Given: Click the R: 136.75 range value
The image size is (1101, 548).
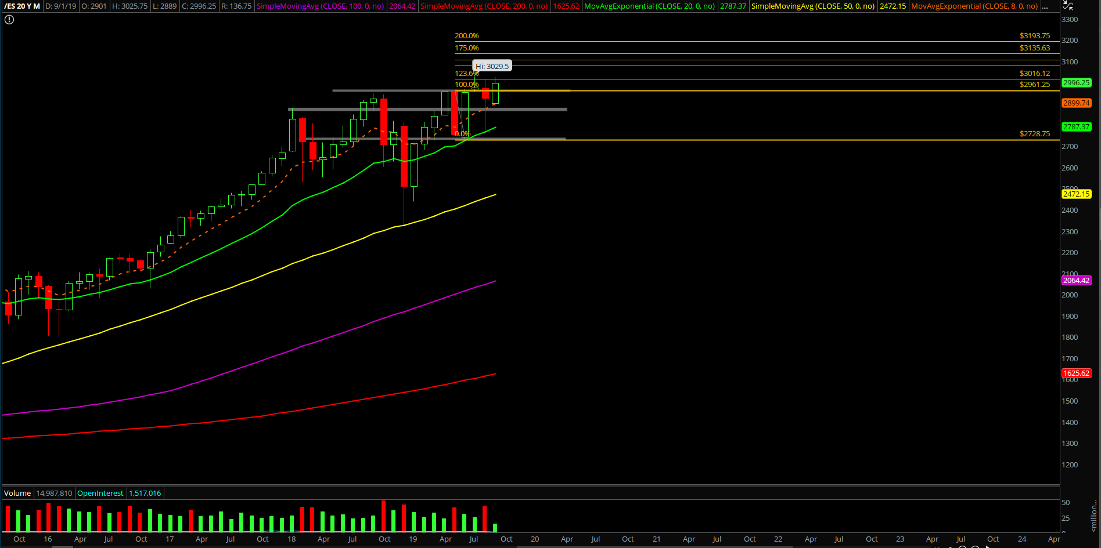Looking at the screenshot, I should pos(236,6).
